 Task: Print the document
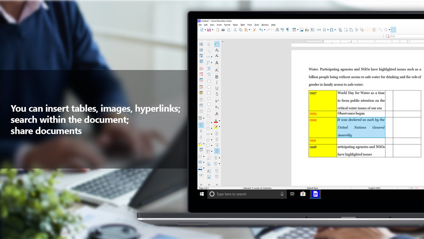coord(223,29)
